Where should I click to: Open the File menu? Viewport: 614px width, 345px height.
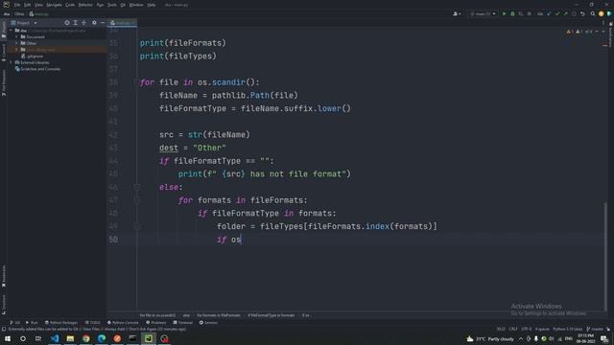[x=17, y=5]
